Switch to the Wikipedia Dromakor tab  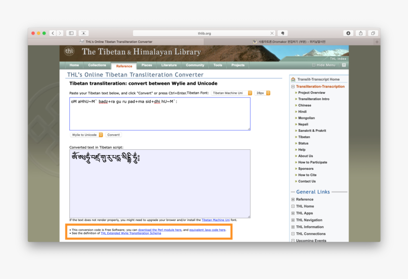coord(289,42)
